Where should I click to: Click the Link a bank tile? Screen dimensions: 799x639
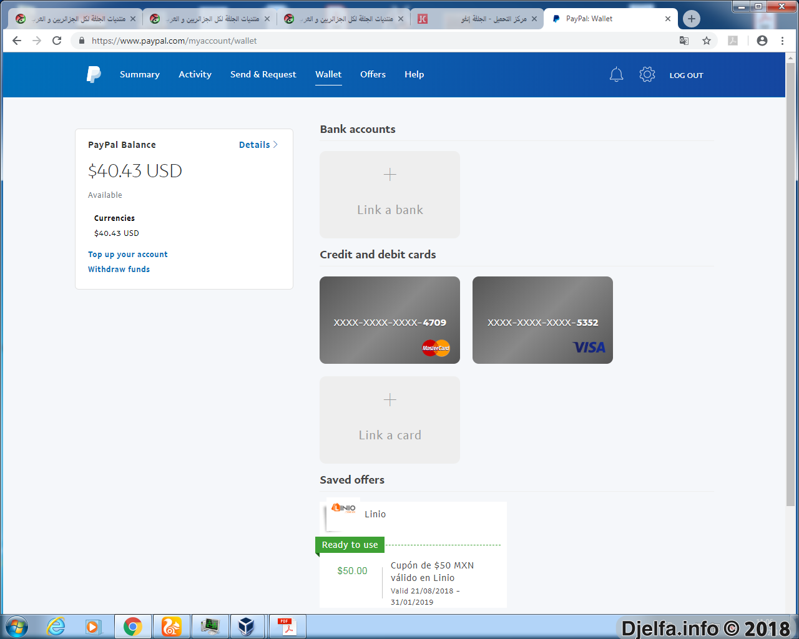[390, 195]
